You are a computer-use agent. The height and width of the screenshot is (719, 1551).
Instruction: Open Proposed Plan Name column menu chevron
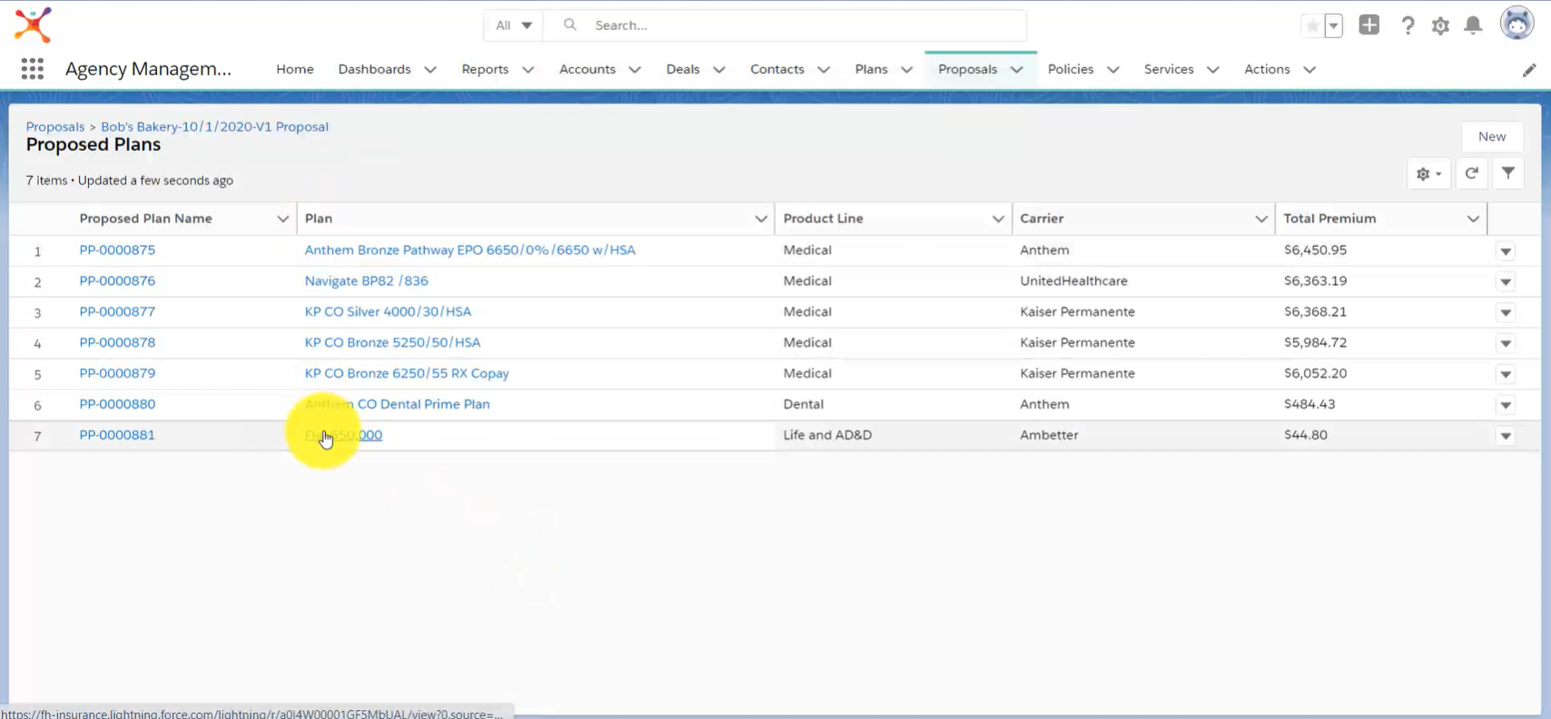[282, 219]
